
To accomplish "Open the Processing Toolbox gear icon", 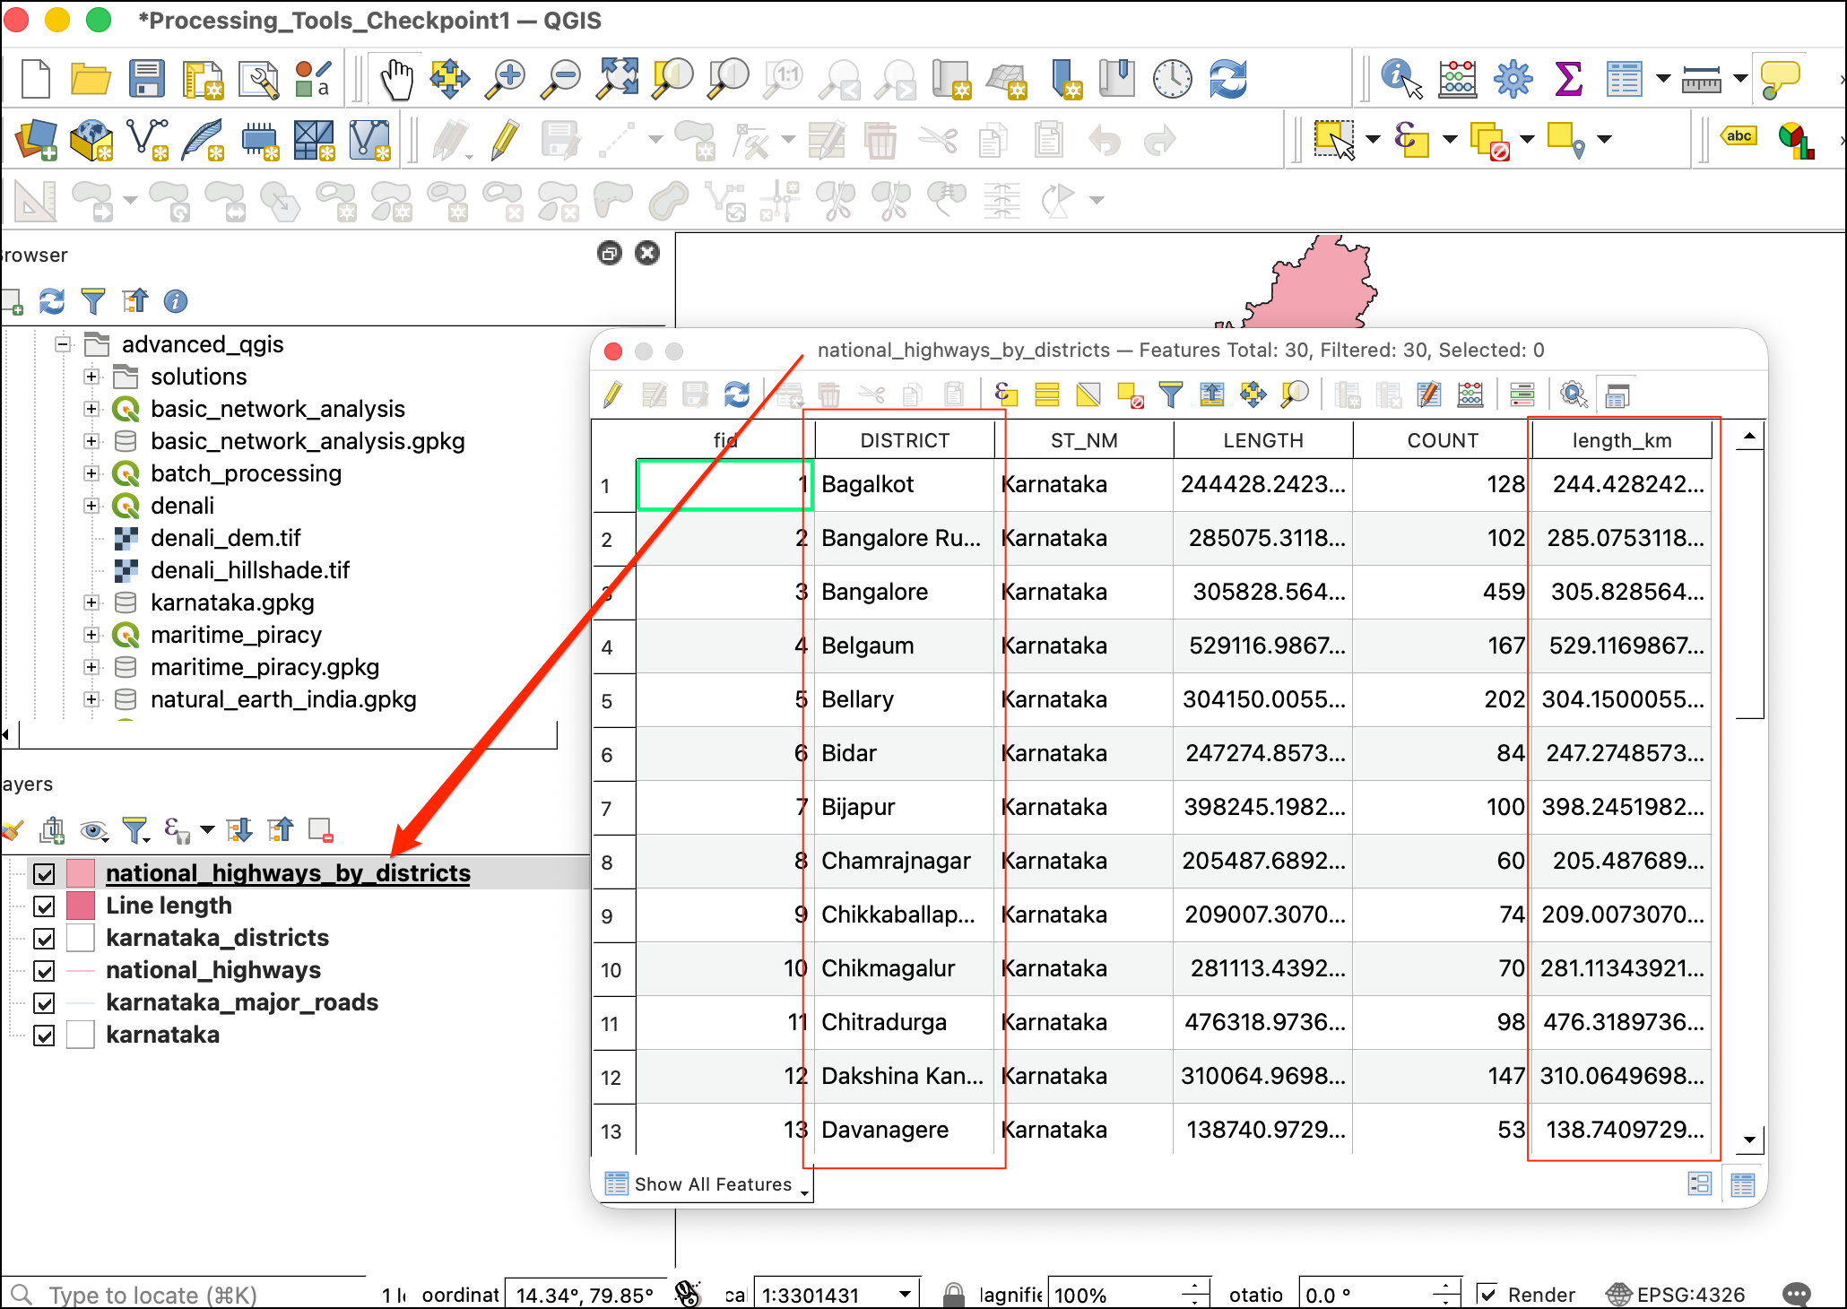I will coord(1513,80).
